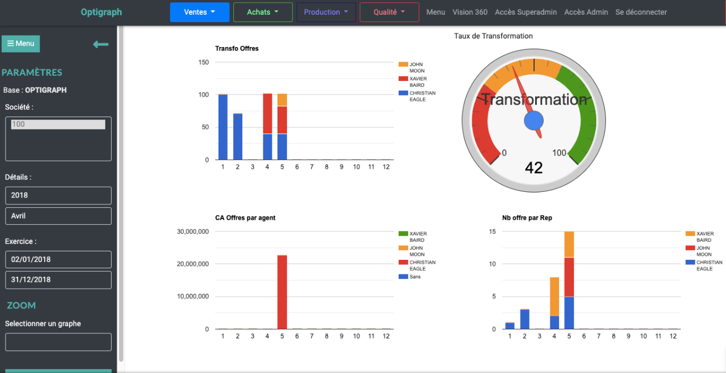Click the 31/12/2018 end date field
This screenshot has width=726, height=373.
(58, 280)
